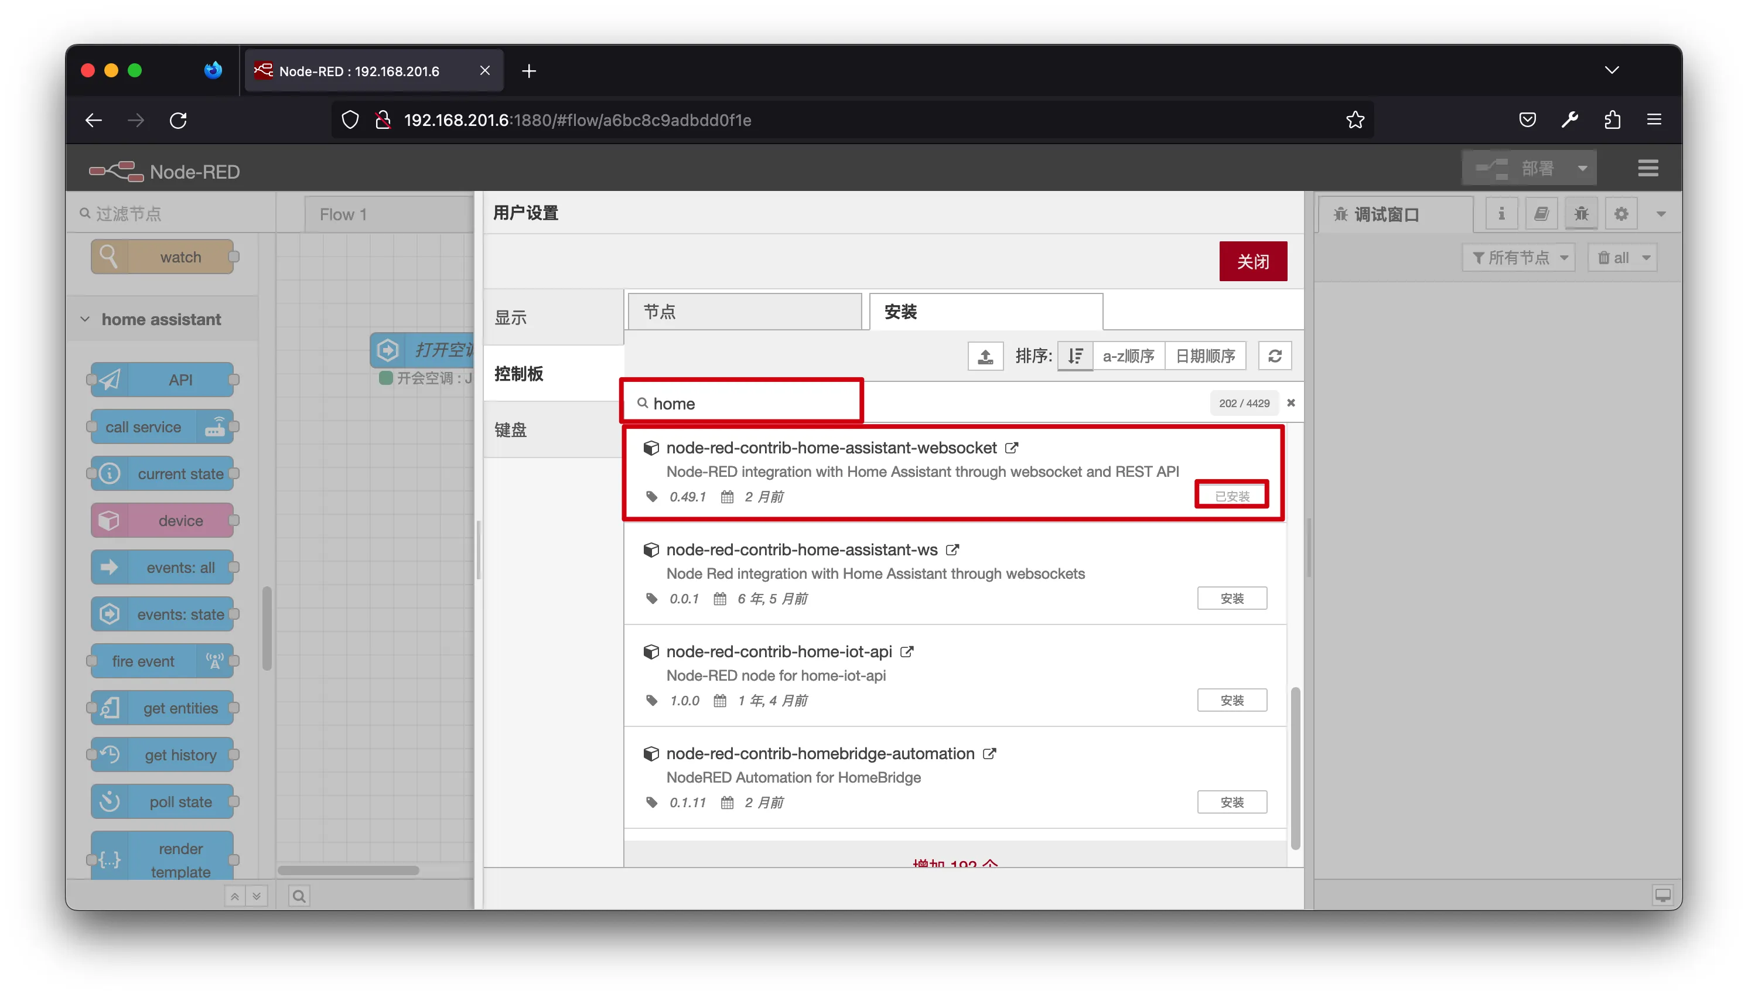The width and height of the screenshot is (1748, 997).
Task: Install node-red-contrib-homebridge-automation
Action: click(1231, 803)
